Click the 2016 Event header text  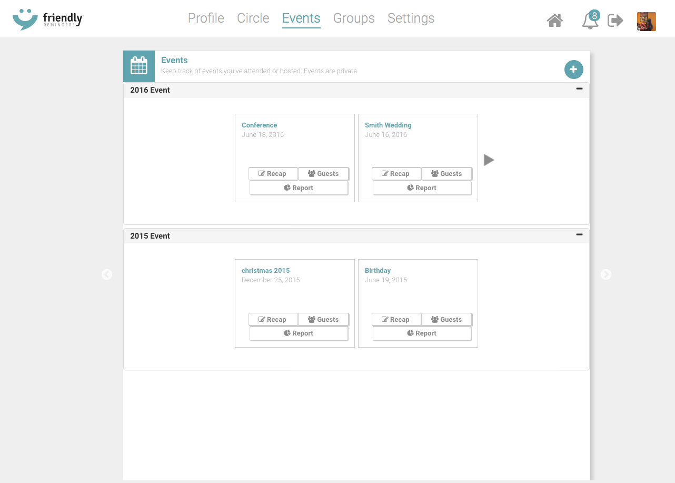150,90
